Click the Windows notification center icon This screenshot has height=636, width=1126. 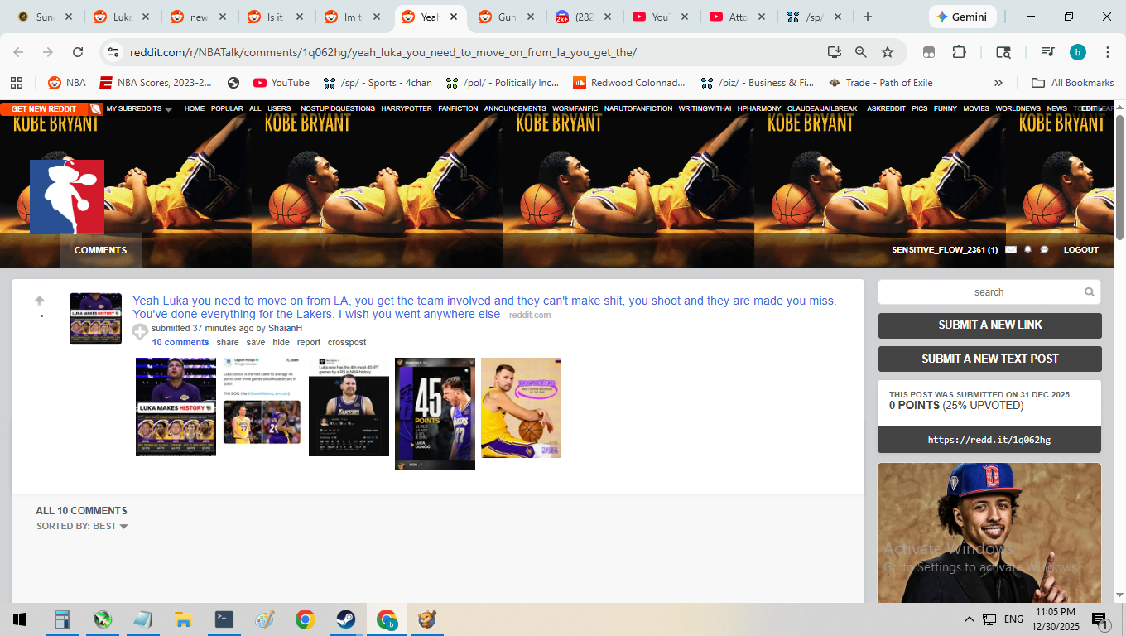tap(1100, 619)
